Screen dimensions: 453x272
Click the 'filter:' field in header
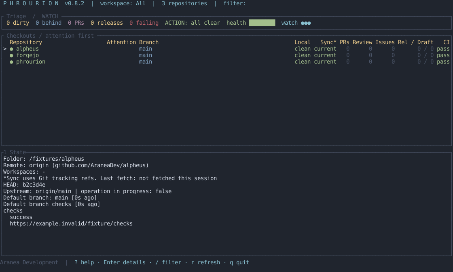[x=234, y=4]
